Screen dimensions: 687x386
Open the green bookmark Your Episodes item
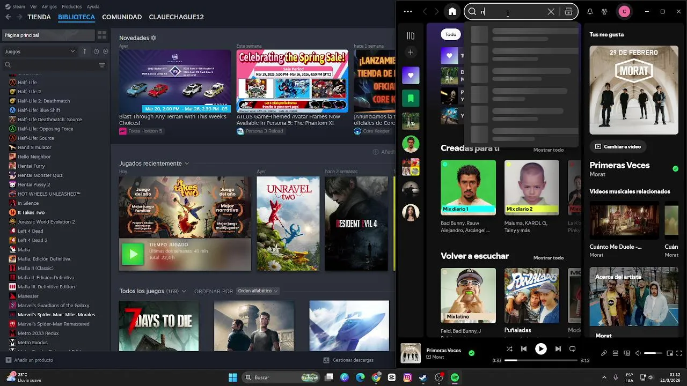point(411,98)
